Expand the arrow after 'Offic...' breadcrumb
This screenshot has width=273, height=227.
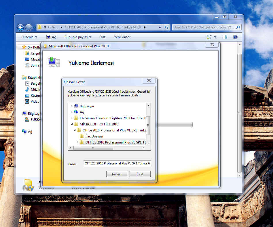click(61, 27)
